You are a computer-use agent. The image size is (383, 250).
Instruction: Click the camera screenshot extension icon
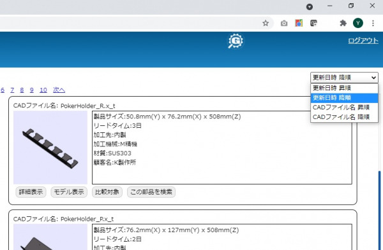point(284,23)
